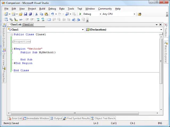The height and width of the screenshot is (127, 170).
Task: Open the Output tab
Action: click(x=56, y=118)
